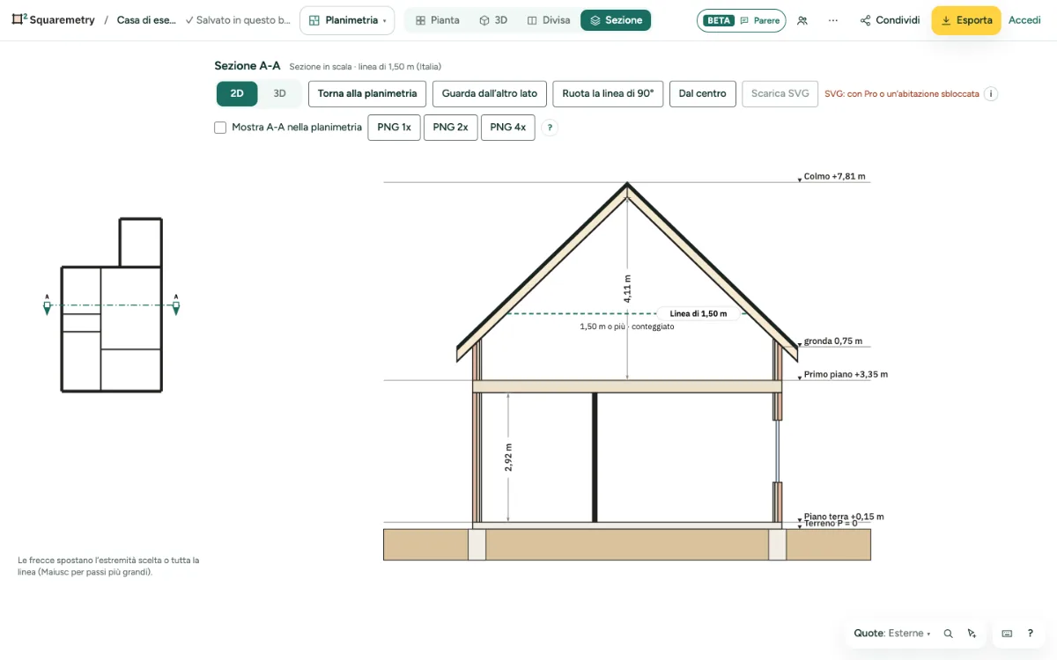
Task: Open the three-dots more menu
Action: (833, 20)
